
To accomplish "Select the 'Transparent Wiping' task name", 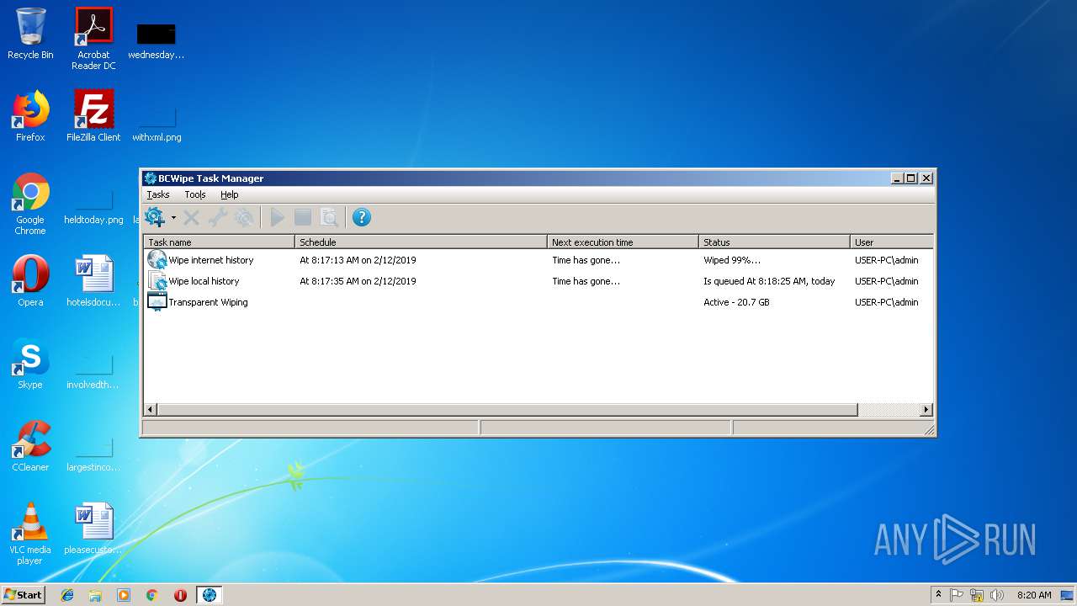I will click(208, 302).
